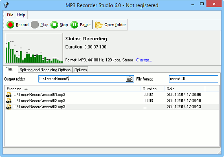The image size is (224, 157).
Task: Click duration 00:02 of record01
Action: [148, 95]
